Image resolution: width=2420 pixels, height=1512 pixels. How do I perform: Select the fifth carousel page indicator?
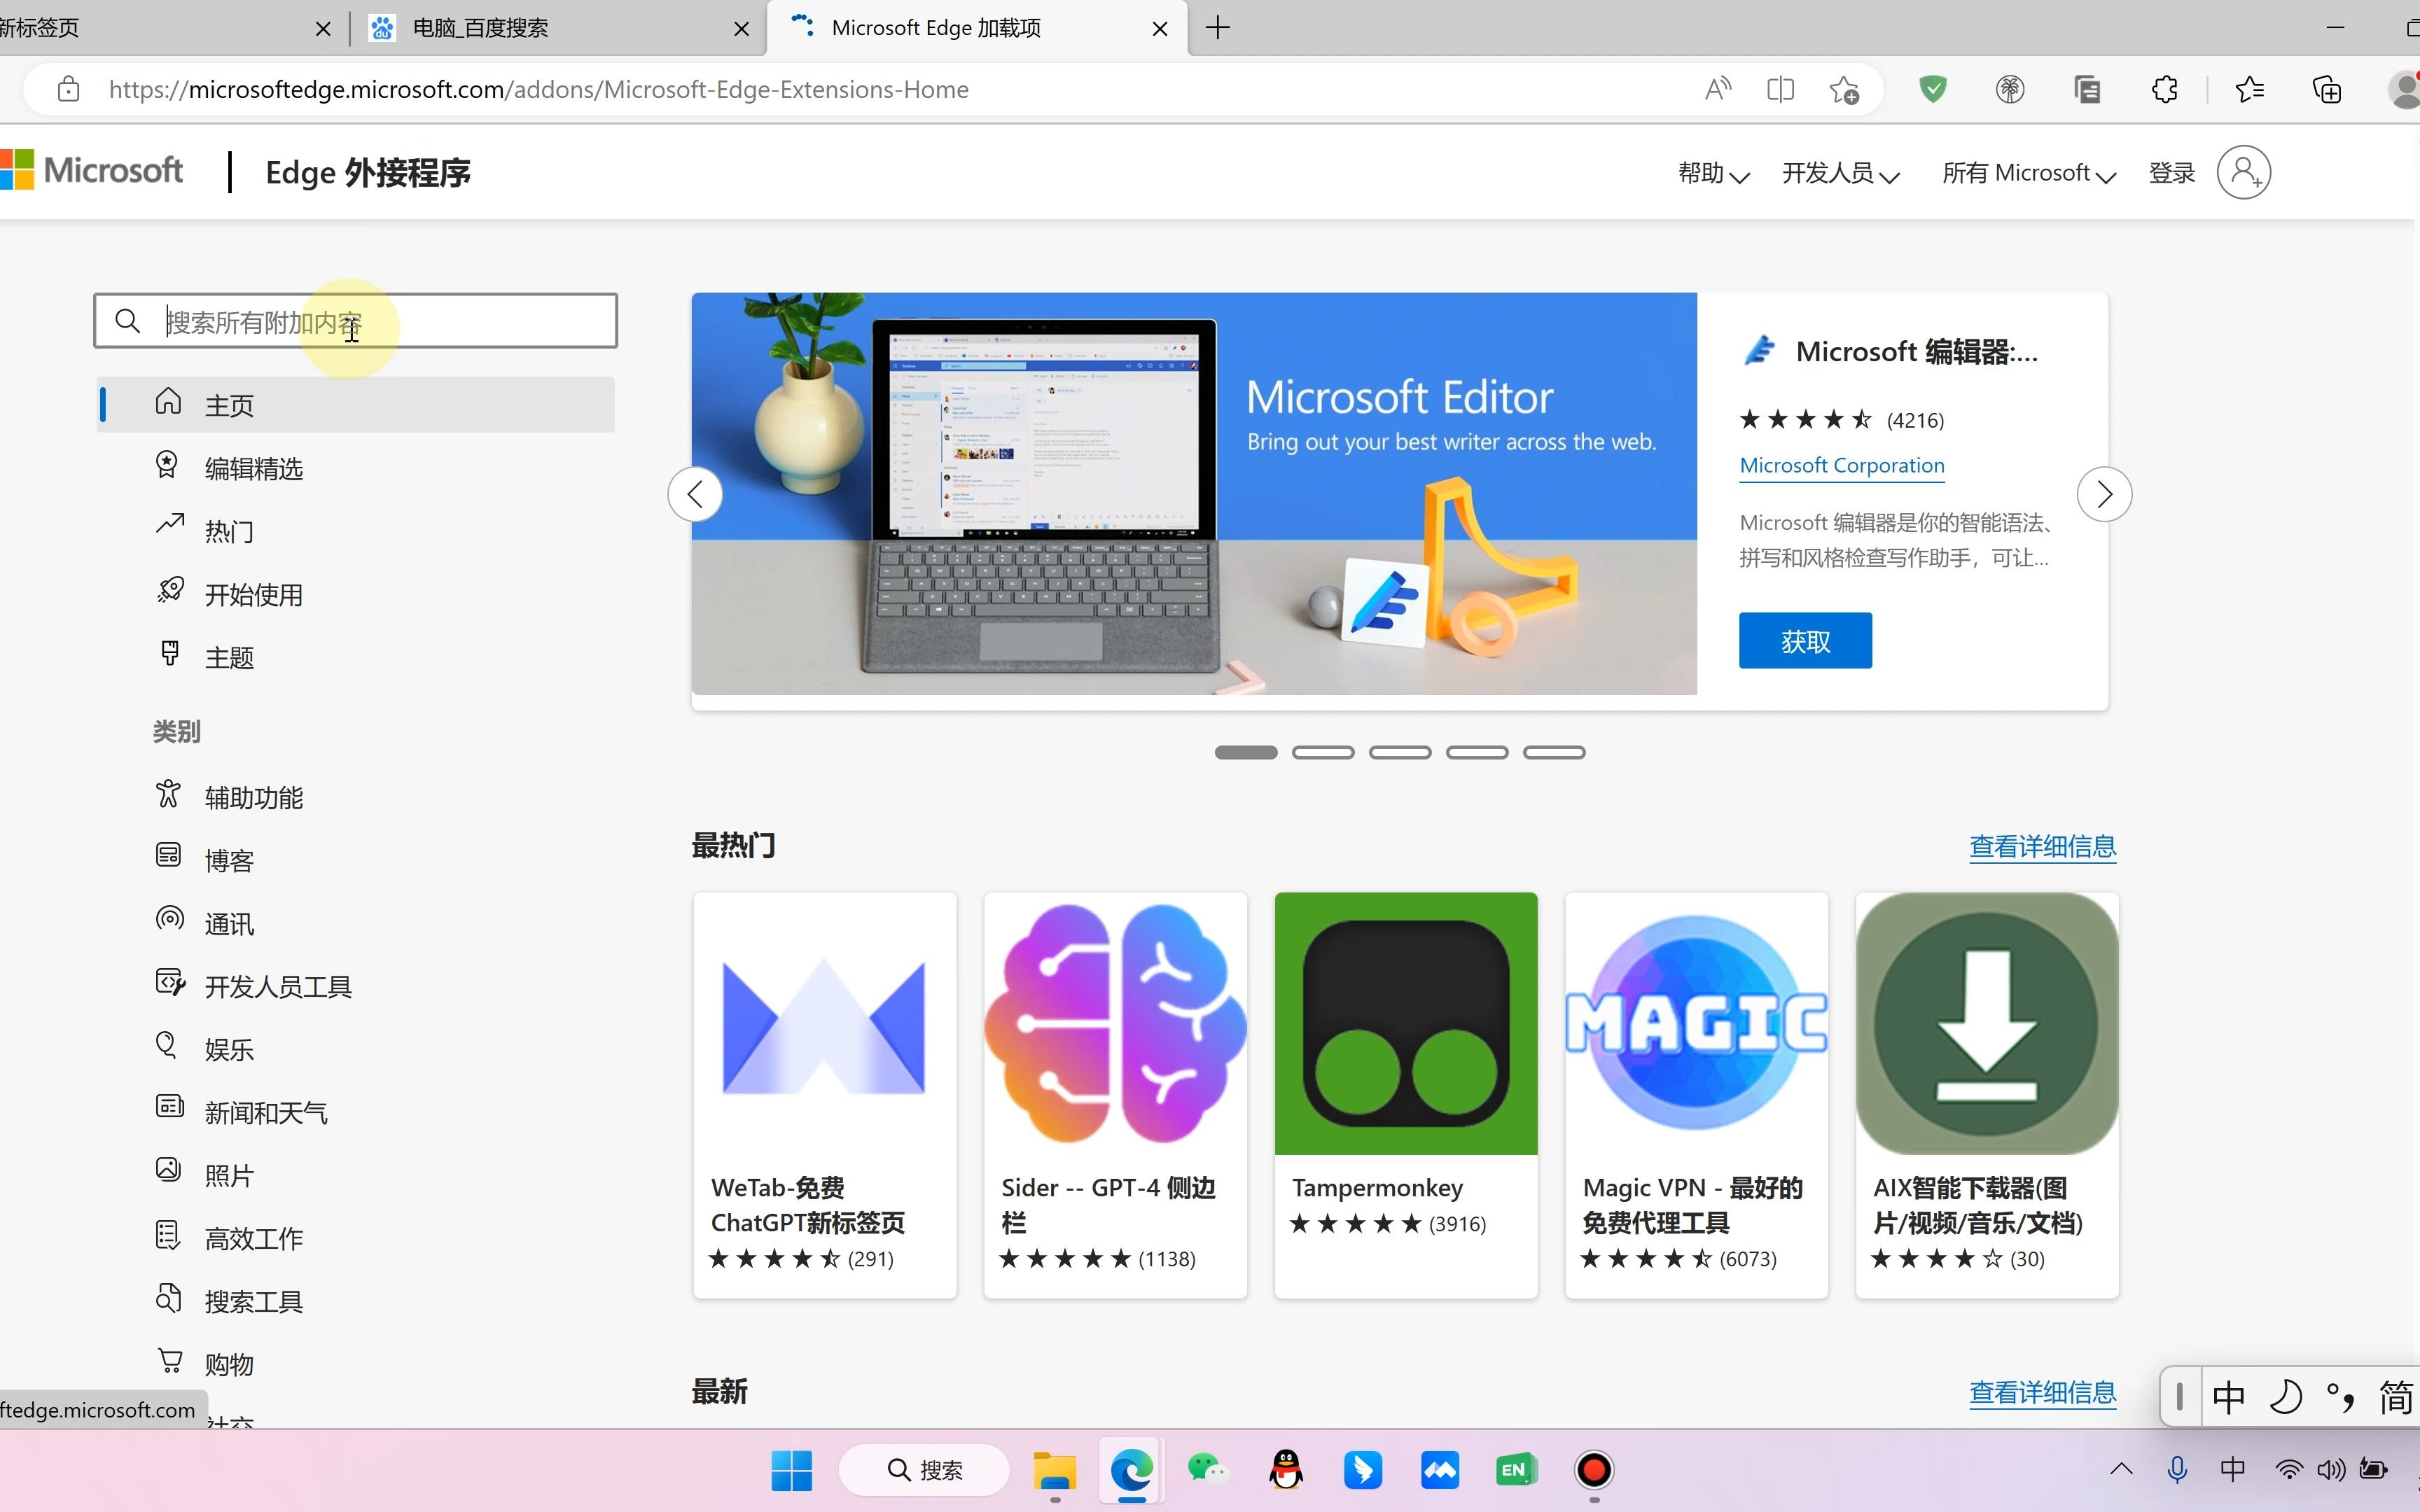[x=1554, y=752]
